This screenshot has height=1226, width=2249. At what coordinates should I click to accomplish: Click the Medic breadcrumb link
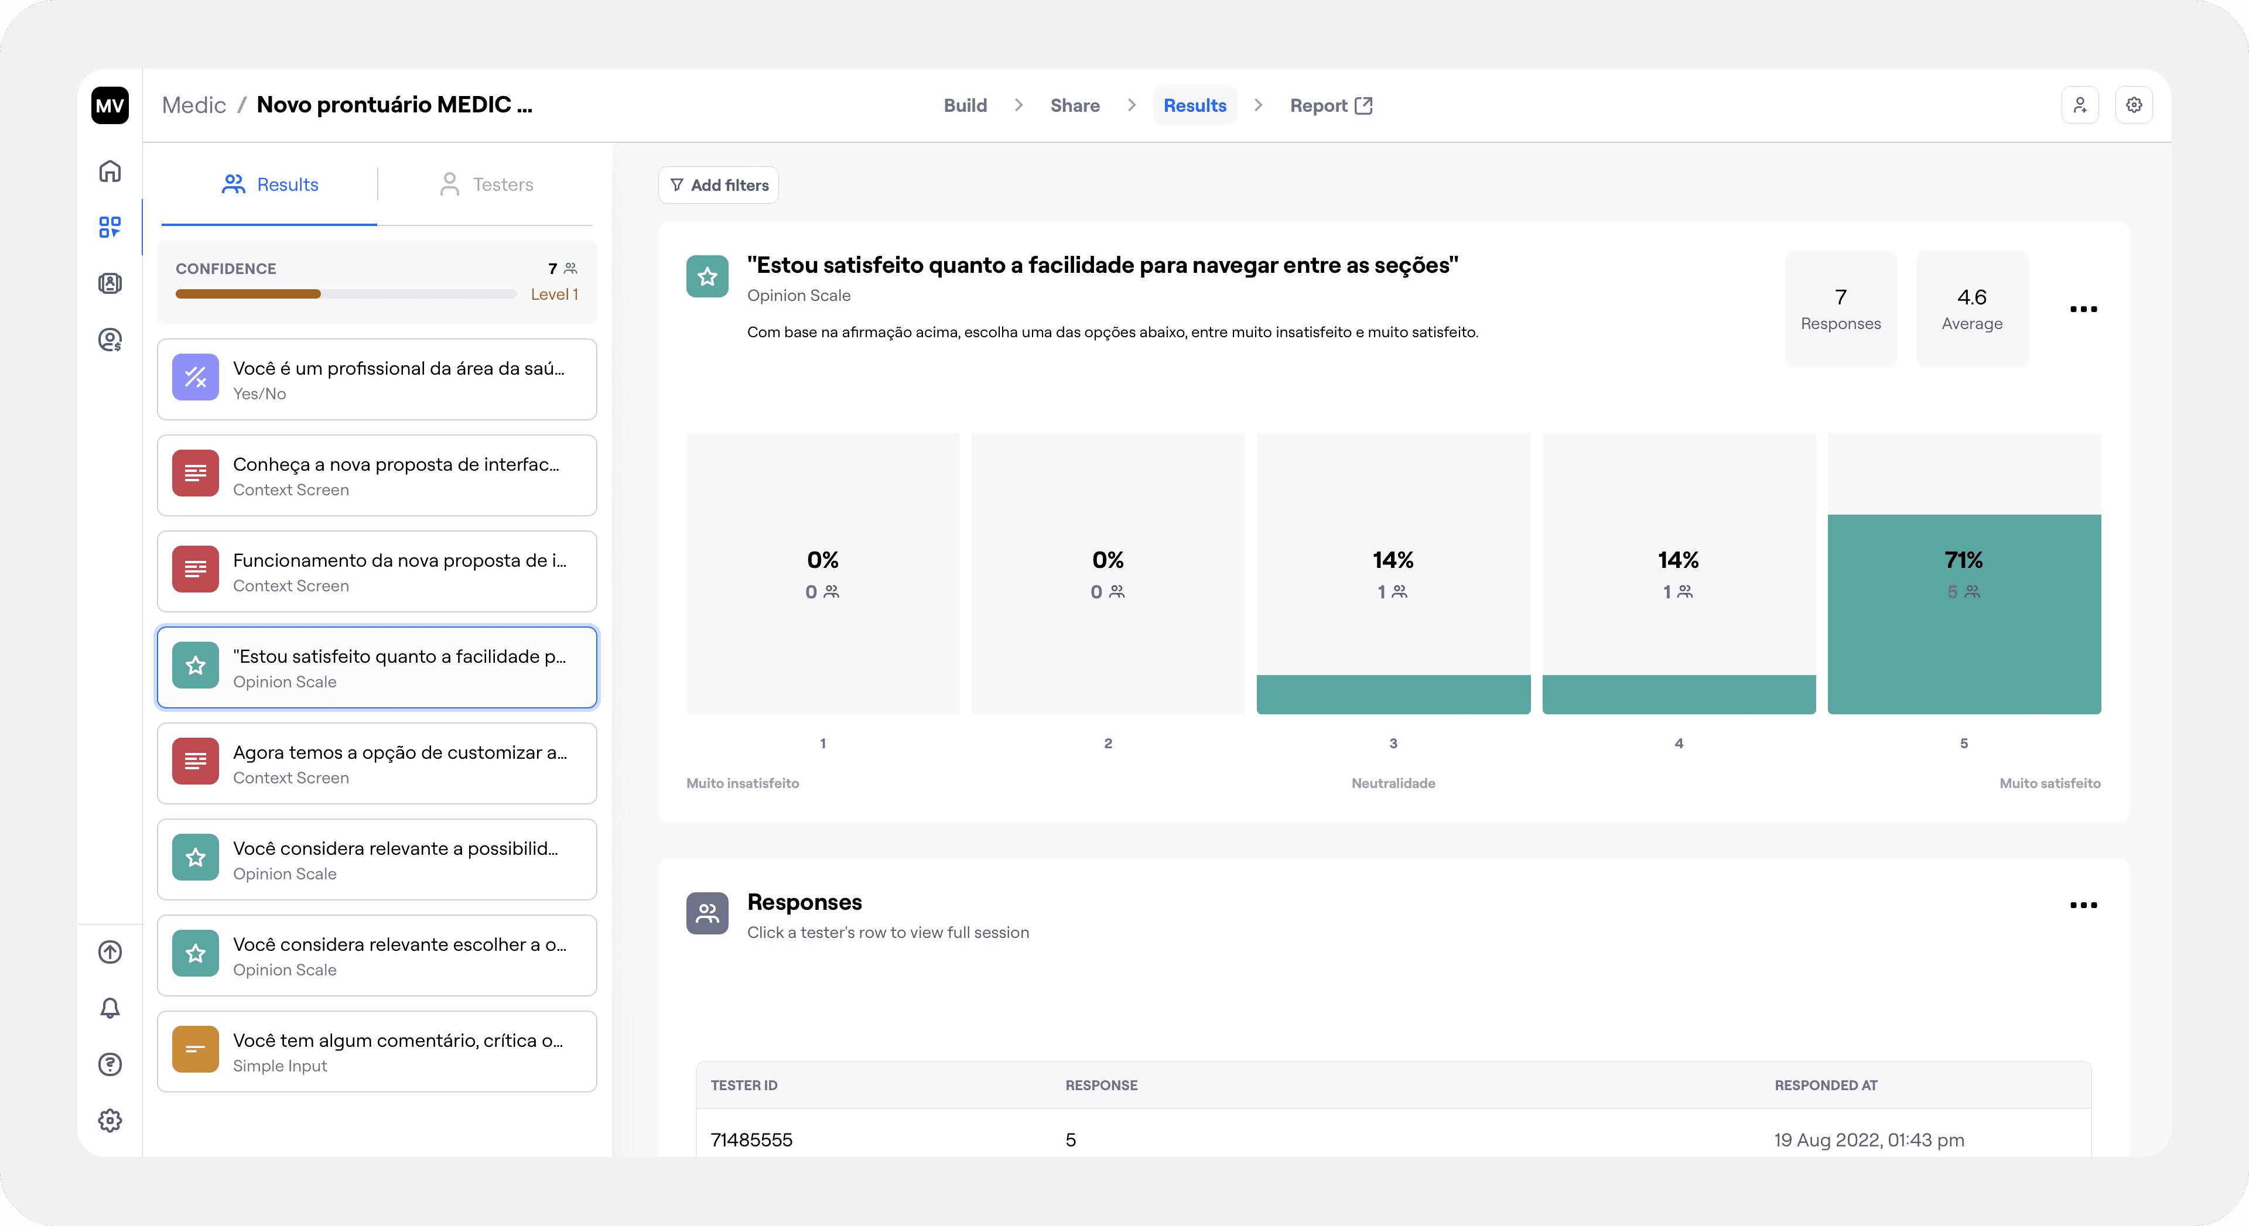(x=194, y=105)
